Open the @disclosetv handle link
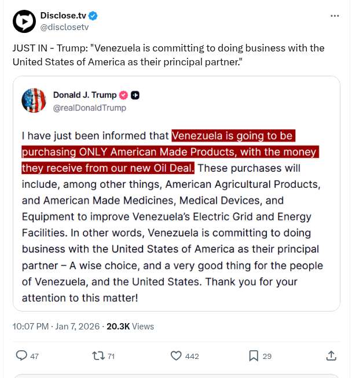The height and width of the screenshot is (378, 352). click(x=64, y=27)
